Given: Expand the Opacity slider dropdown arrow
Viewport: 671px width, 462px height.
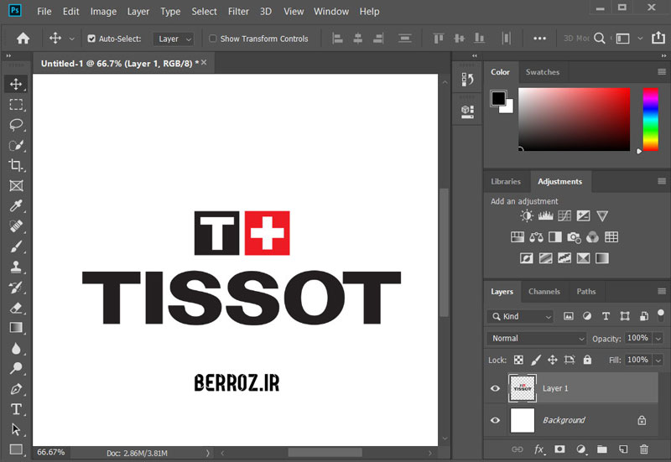Looking at the screenshot, I should 658,339.
